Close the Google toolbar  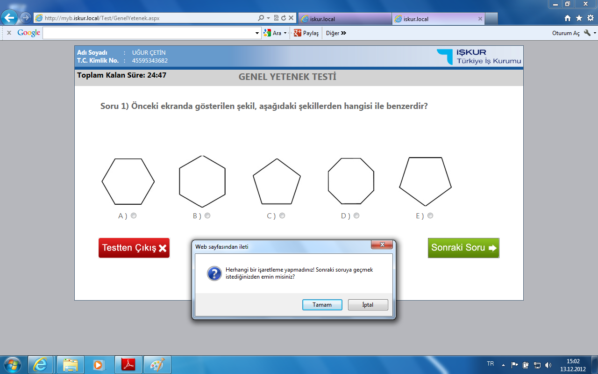coord(9,33)
